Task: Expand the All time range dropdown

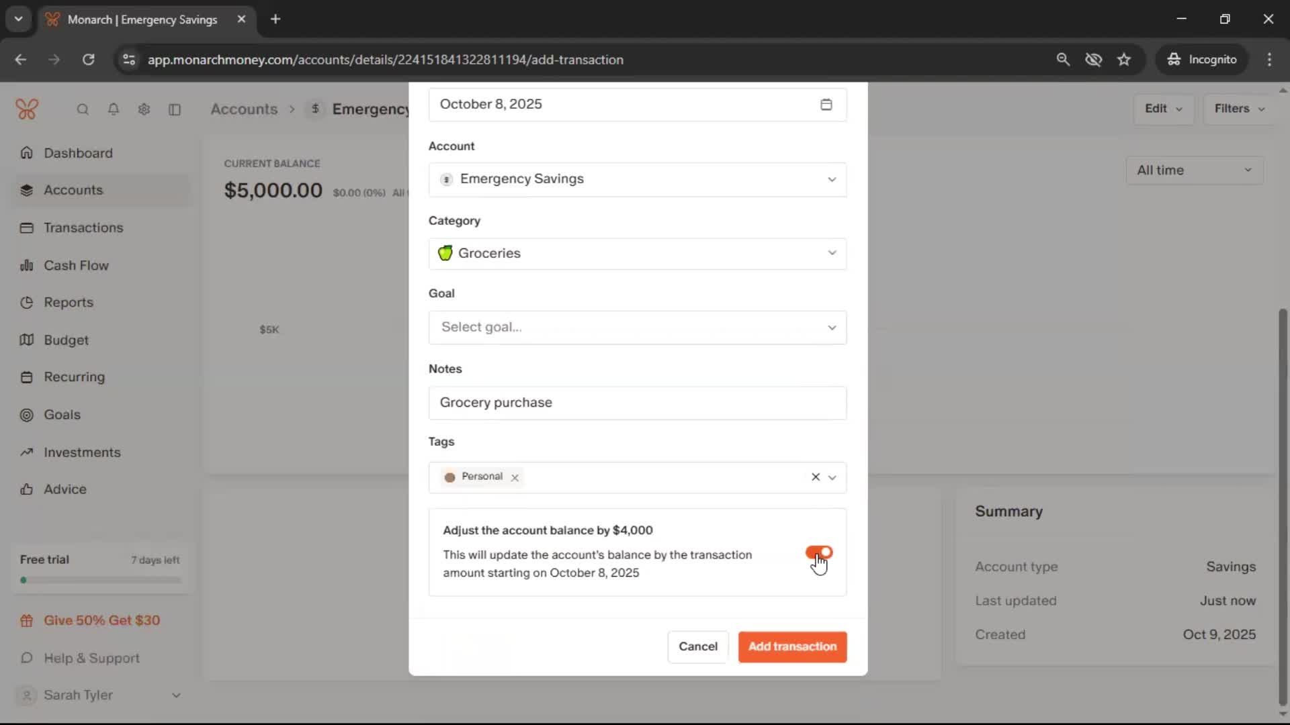Action: point(1194,171)
